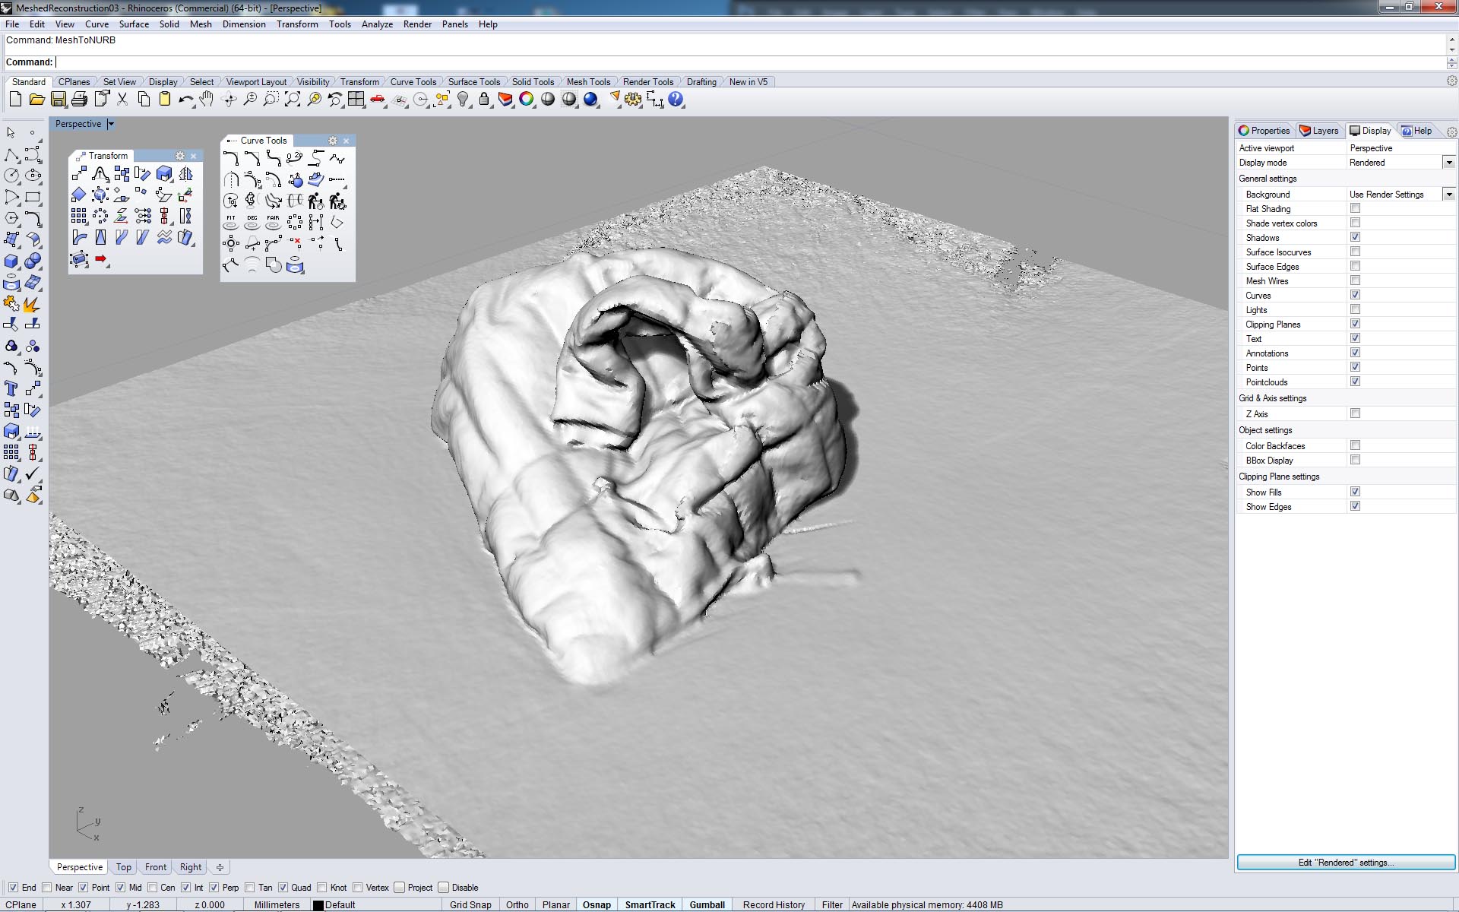This screenshot has height=912, width=1459.
Task: Click the blue Render sphere icon
Action: click(x=590, y=100)
